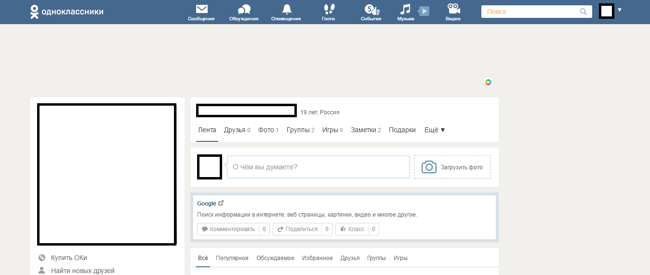This screenshot has height=275, width=650.
Task: Click the coin icon beside Купить ОКи
Action: [x=42, y=258]
